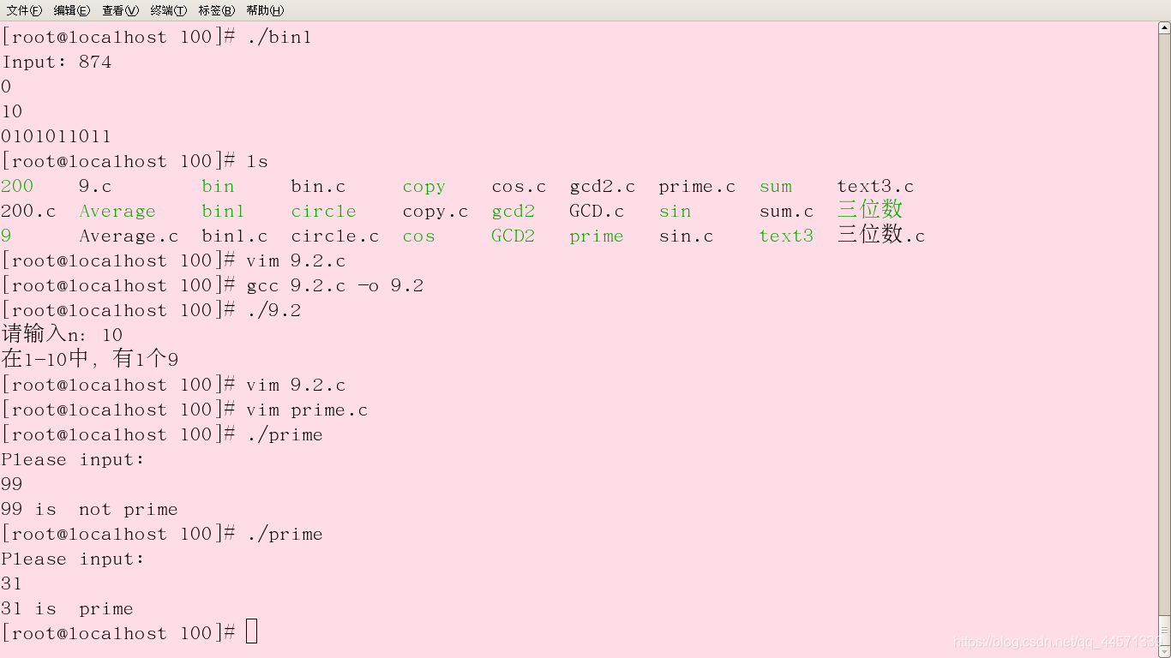Viewport: 1171px width, 658px height.
Task: Click the green executable name 200
Action: (17, 187)
